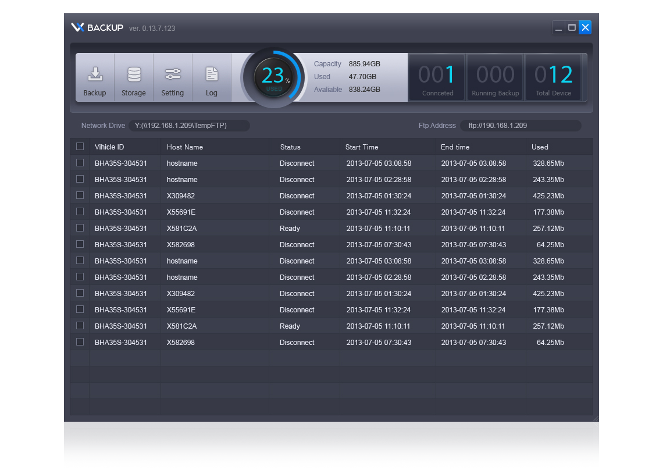Check the first X581C2A Ready row checkbox
Screen dimensions: 663x470
tap(80, 228)
